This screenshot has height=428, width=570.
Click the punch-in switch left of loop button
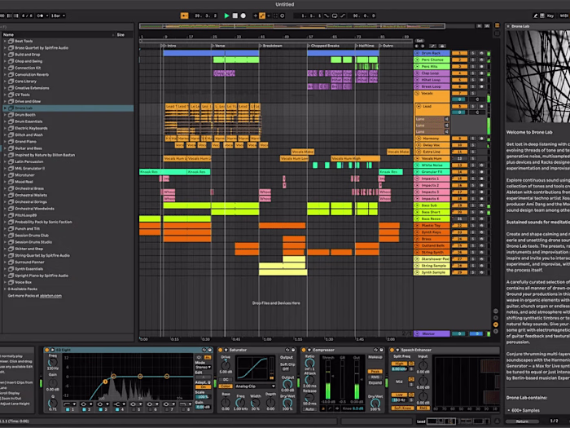327,15
